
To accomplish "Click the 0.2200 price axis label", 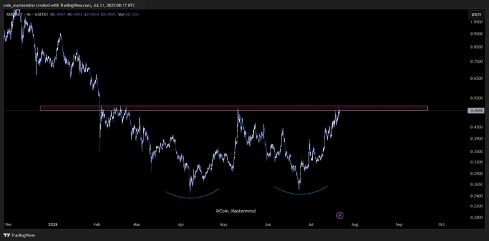I will pyautogui.click(x=477, y=206).
